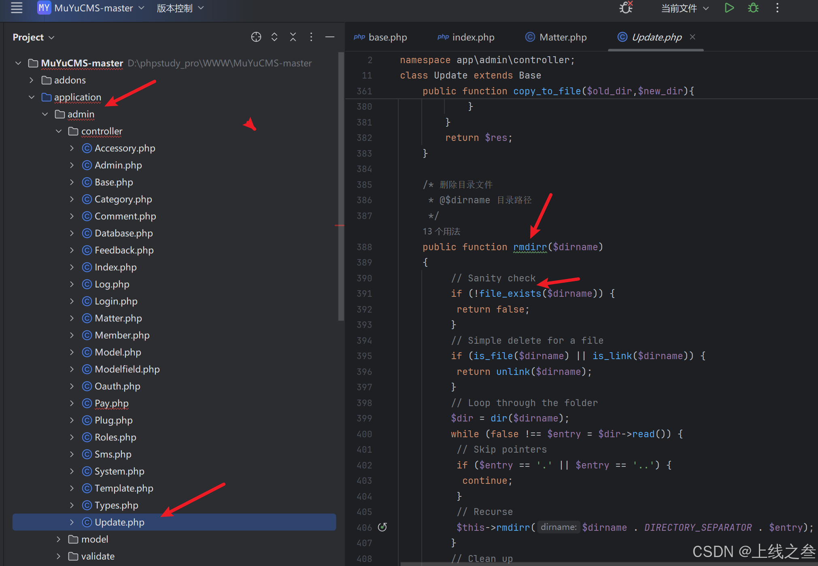Click the expand all tree icon

[274, 37]
